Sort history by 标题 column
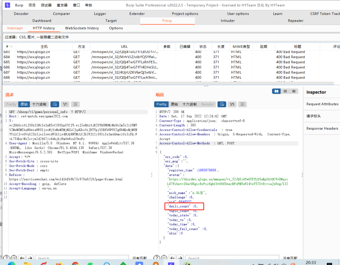 tap(297, 47)
